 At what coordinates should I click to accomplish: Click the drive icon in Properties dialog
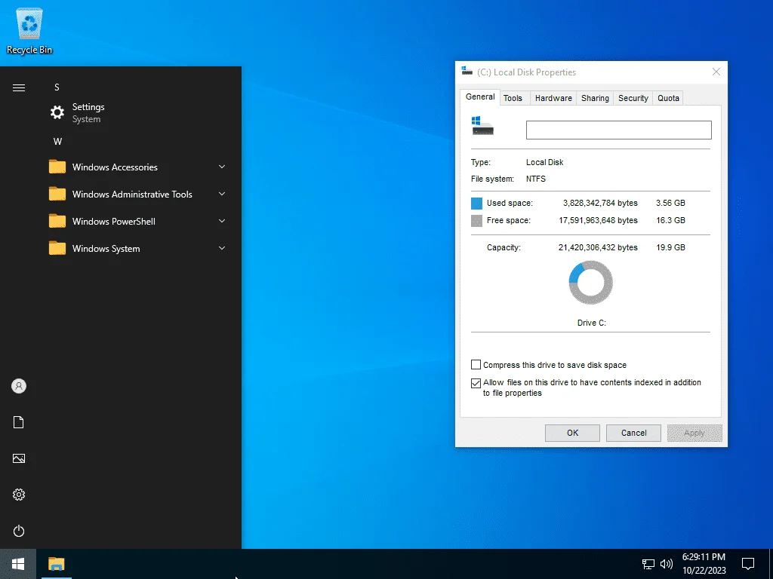(x=482, y=126)
